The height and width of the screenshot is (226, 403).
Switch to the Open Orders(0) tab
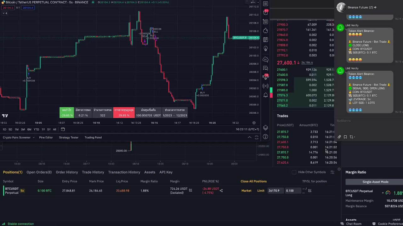pyautogui.click(x=39, y=172)
